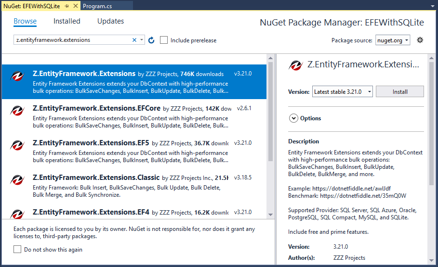Click the Z.EntityFramework.Extensions.Classic package logo
This screenshot has width=438, height=267.
17,180
